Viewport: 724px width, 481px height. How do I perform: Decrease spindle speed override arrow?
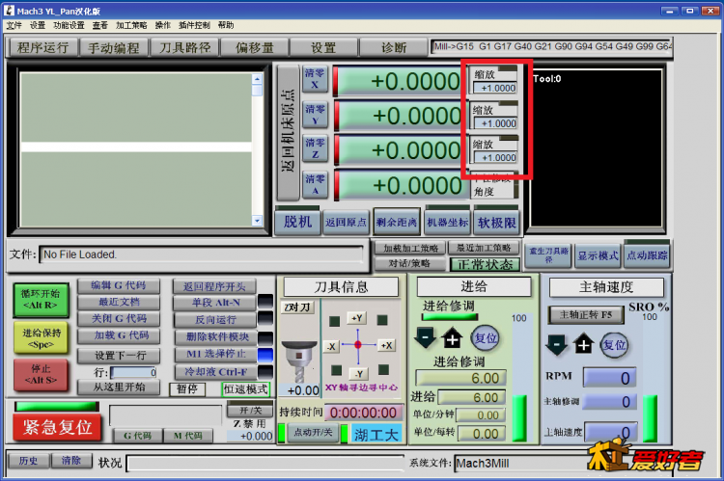coord(556,344)
